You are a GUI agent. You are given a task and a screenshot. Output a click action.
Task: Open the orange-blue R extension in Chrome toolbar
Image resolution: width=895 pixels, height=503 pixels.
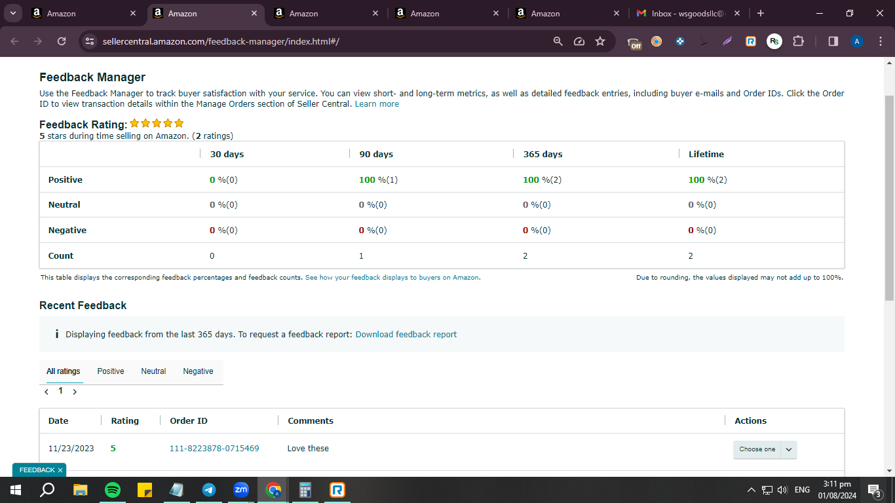point(751,41)
